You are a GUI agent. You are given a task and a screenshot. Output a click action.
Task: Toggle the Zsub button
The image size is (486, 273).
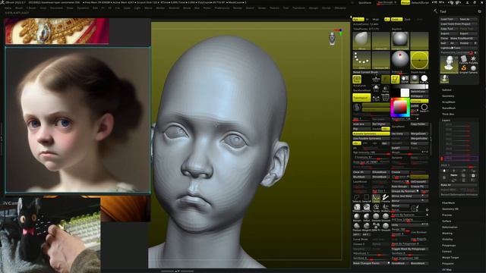407,19
